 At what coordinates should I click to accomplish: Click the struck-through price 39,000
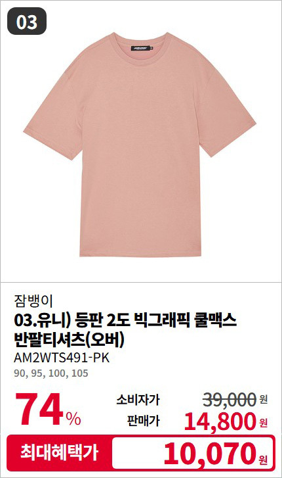tap(229, 399)
